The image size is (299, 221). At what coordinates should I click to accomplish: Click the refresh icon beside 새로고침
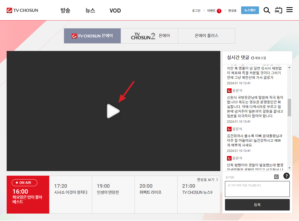pos(252,58)
